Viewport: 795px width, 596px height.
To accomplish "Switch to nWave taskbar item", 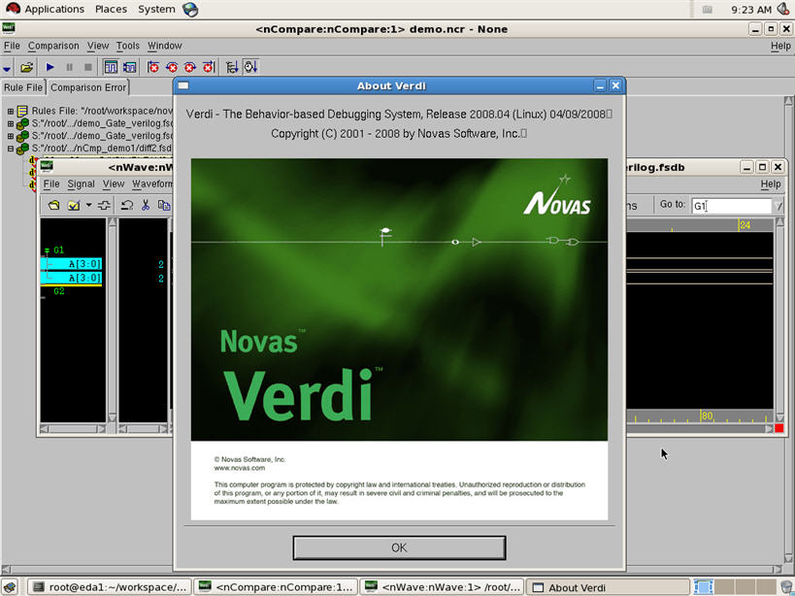I will [444, 587].
